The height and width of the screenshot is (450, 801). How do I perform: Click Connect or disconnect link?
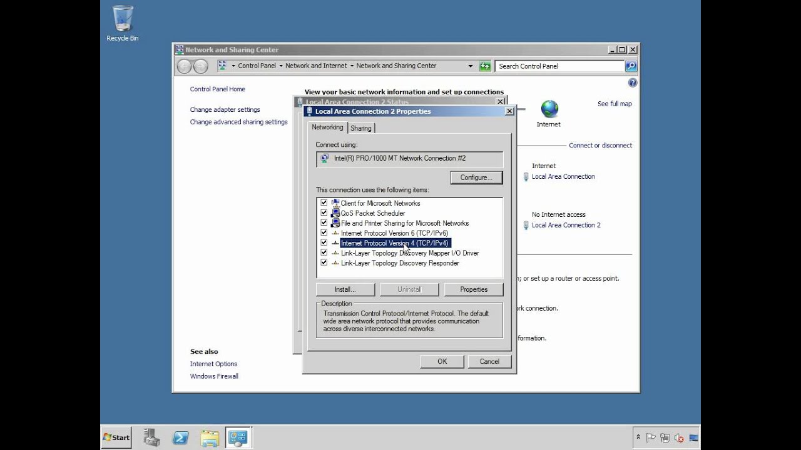click(601, 145)
